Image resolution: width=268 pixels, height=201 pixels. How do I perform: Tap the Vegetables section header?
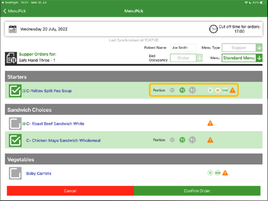(134, 159)
